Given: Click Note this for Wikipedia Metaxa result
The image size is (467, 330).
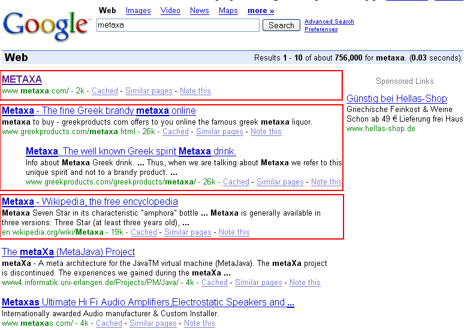Looking at the screenshot, I should click(x=234, y=232).
